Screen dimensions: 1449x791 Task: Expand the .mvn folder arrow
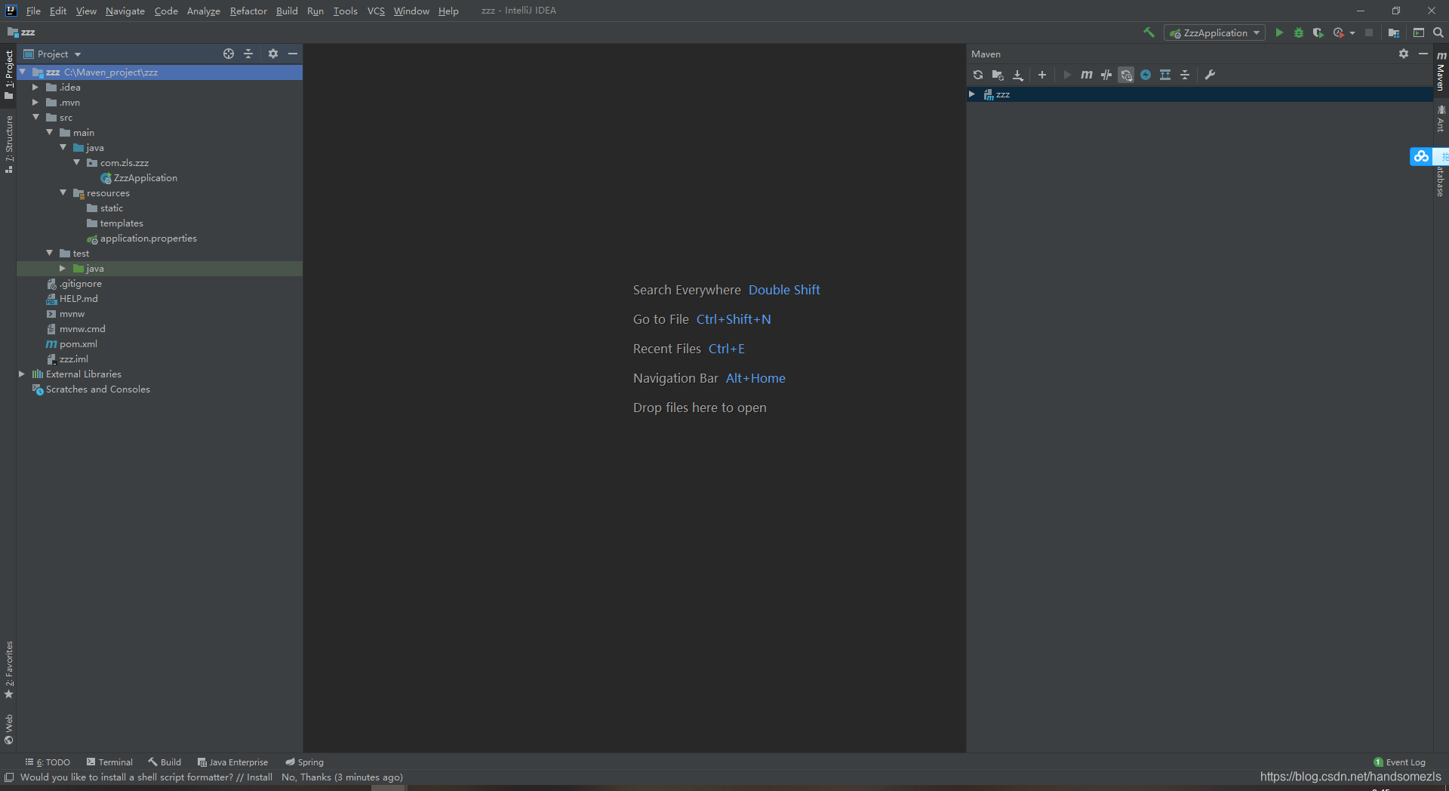coord(35,102)
